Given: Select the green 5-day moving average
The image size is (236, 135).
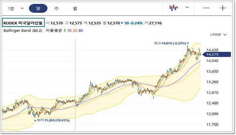Looking at the screenshot, I should [65, 31].
